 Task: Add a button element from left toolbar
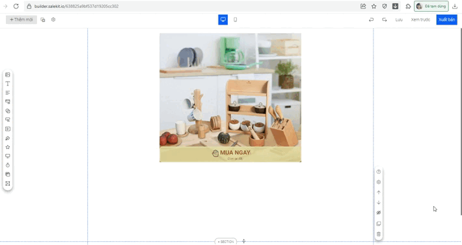tap(8, 102)
